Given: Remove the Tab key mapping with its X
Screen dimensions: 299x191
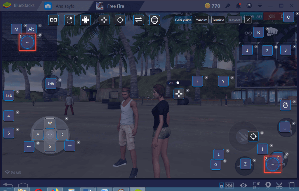Looking at the screenshot, I should pyautogui.click(x=18, y=92).
